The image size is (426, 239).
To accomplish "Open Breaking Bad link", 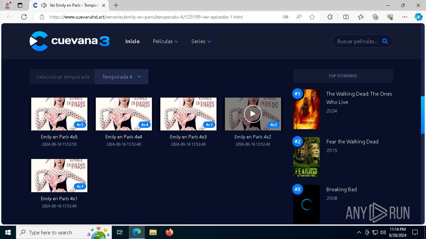I will click(341, 190).
